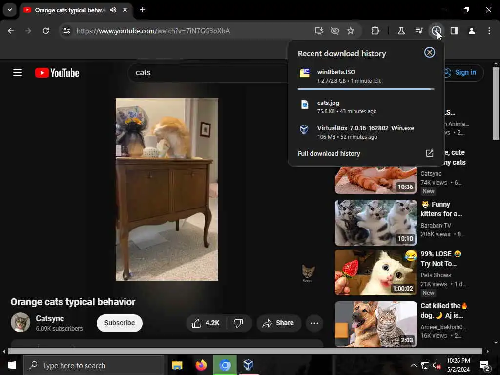Click the cats.jpg image file icon
The width and height of the screenshot is (500, 375).
305,104
